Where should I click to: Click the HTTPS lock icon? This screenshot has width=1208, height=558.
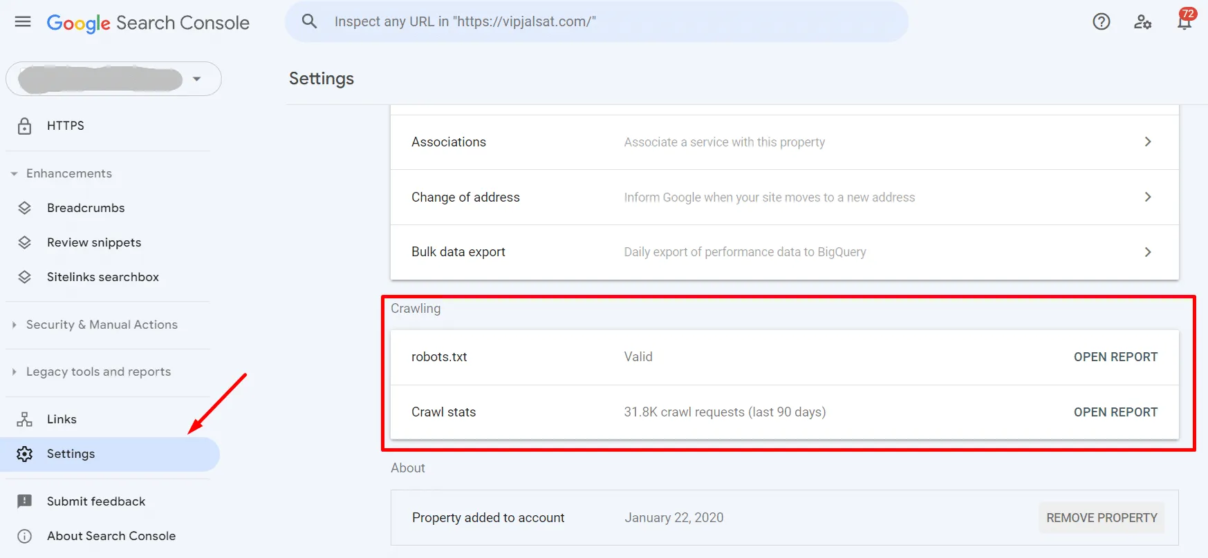[x=25, y=126]
